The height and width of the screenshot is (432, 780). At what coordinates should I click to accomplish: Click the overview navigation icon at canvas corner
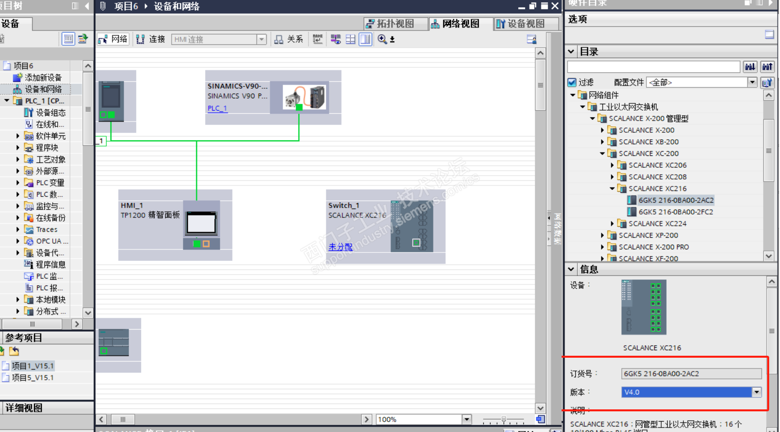tap(540, 419)
